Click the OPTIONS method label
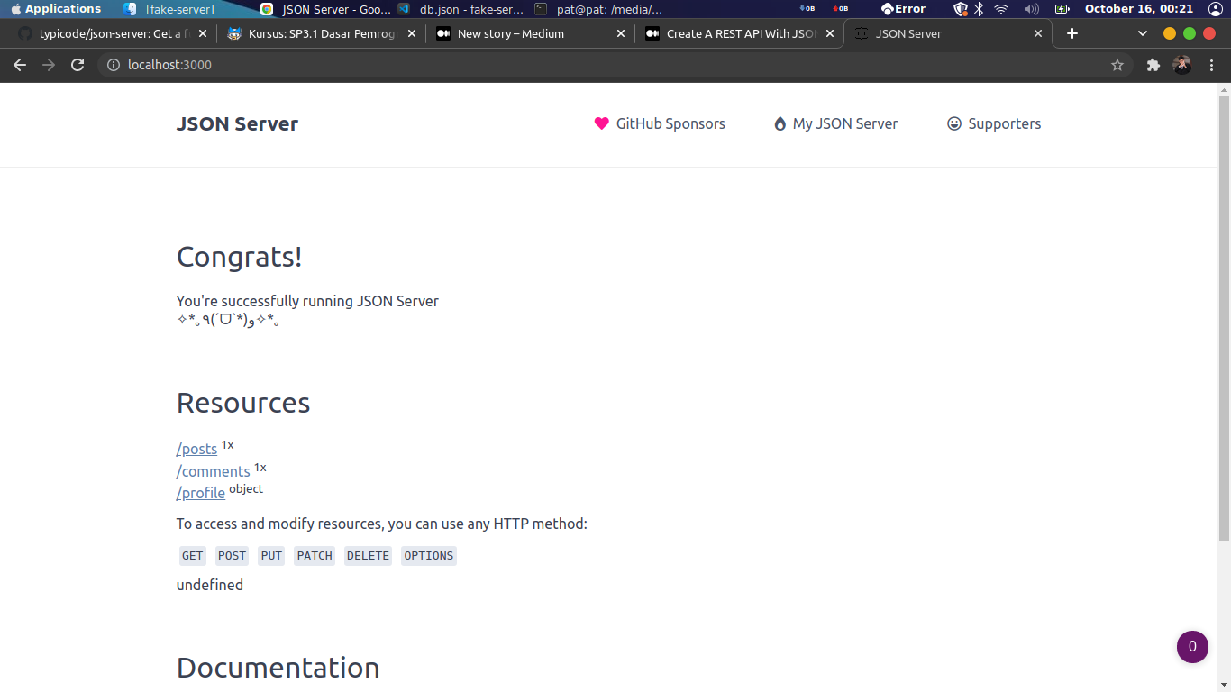The height and width of the screenshot is (692, 1231). (x=429, y=556)
